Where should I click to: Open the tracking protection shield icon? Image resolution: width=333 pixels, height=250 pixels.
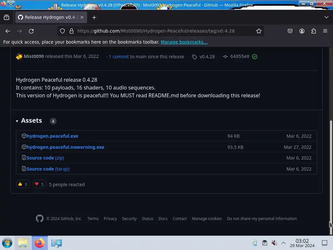click(x=62, y=31)
